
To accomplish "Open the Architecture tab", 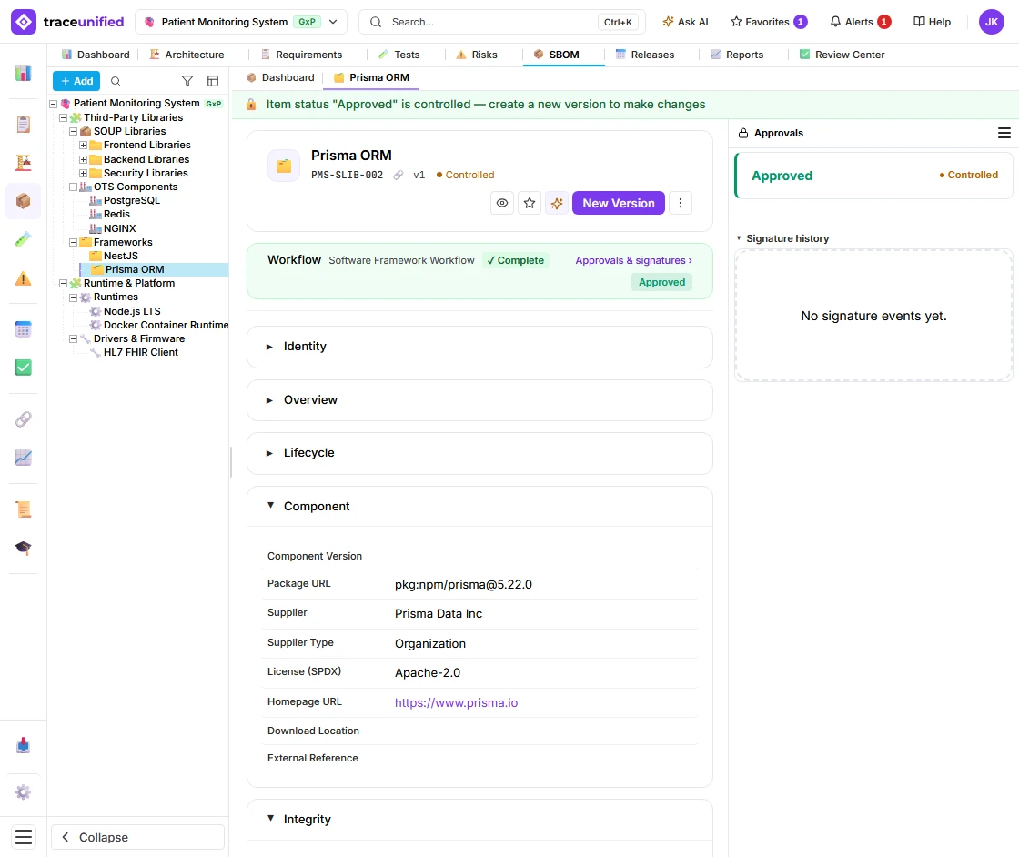I will [187, 55].
